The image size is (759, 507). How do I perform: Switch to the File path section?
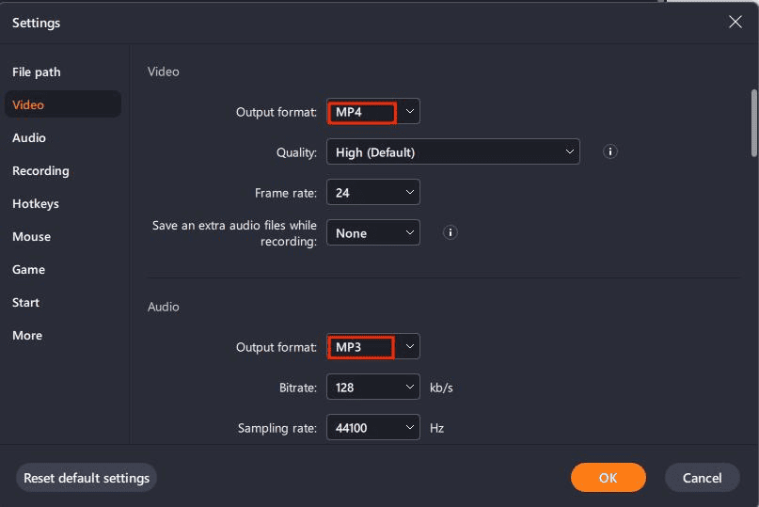point(37,72)
